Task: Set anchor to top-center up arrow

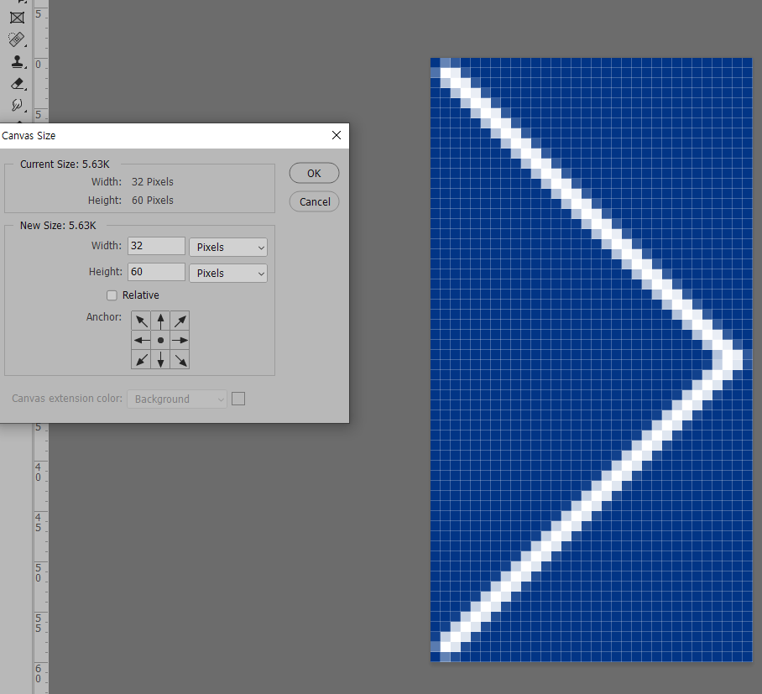Action: tap(160, 321)
